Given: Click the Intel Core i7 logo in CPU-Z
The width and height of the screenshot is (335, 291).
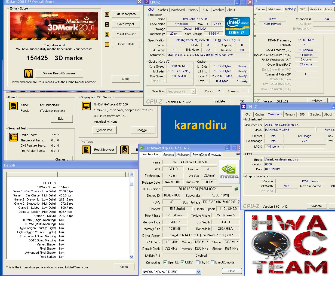Looking at the screenshot, I should [x=237, y=26].
